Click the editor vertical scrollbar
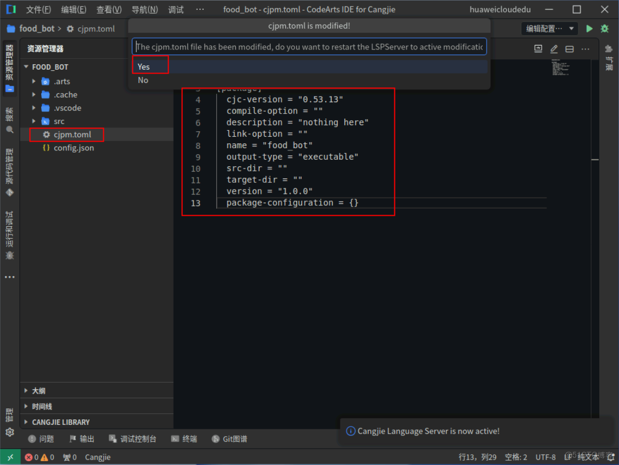Image resolution: width=619 pixels, height=465 pixels. click(x=595, y=159)
